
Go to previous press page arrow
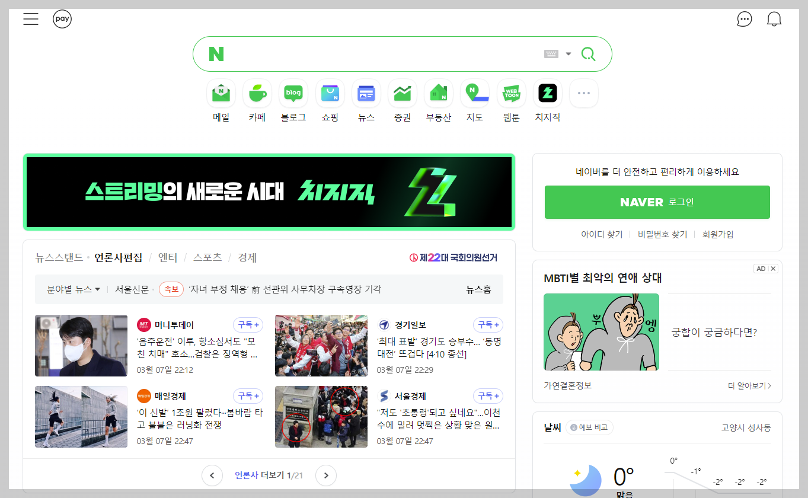coord(212,475)
